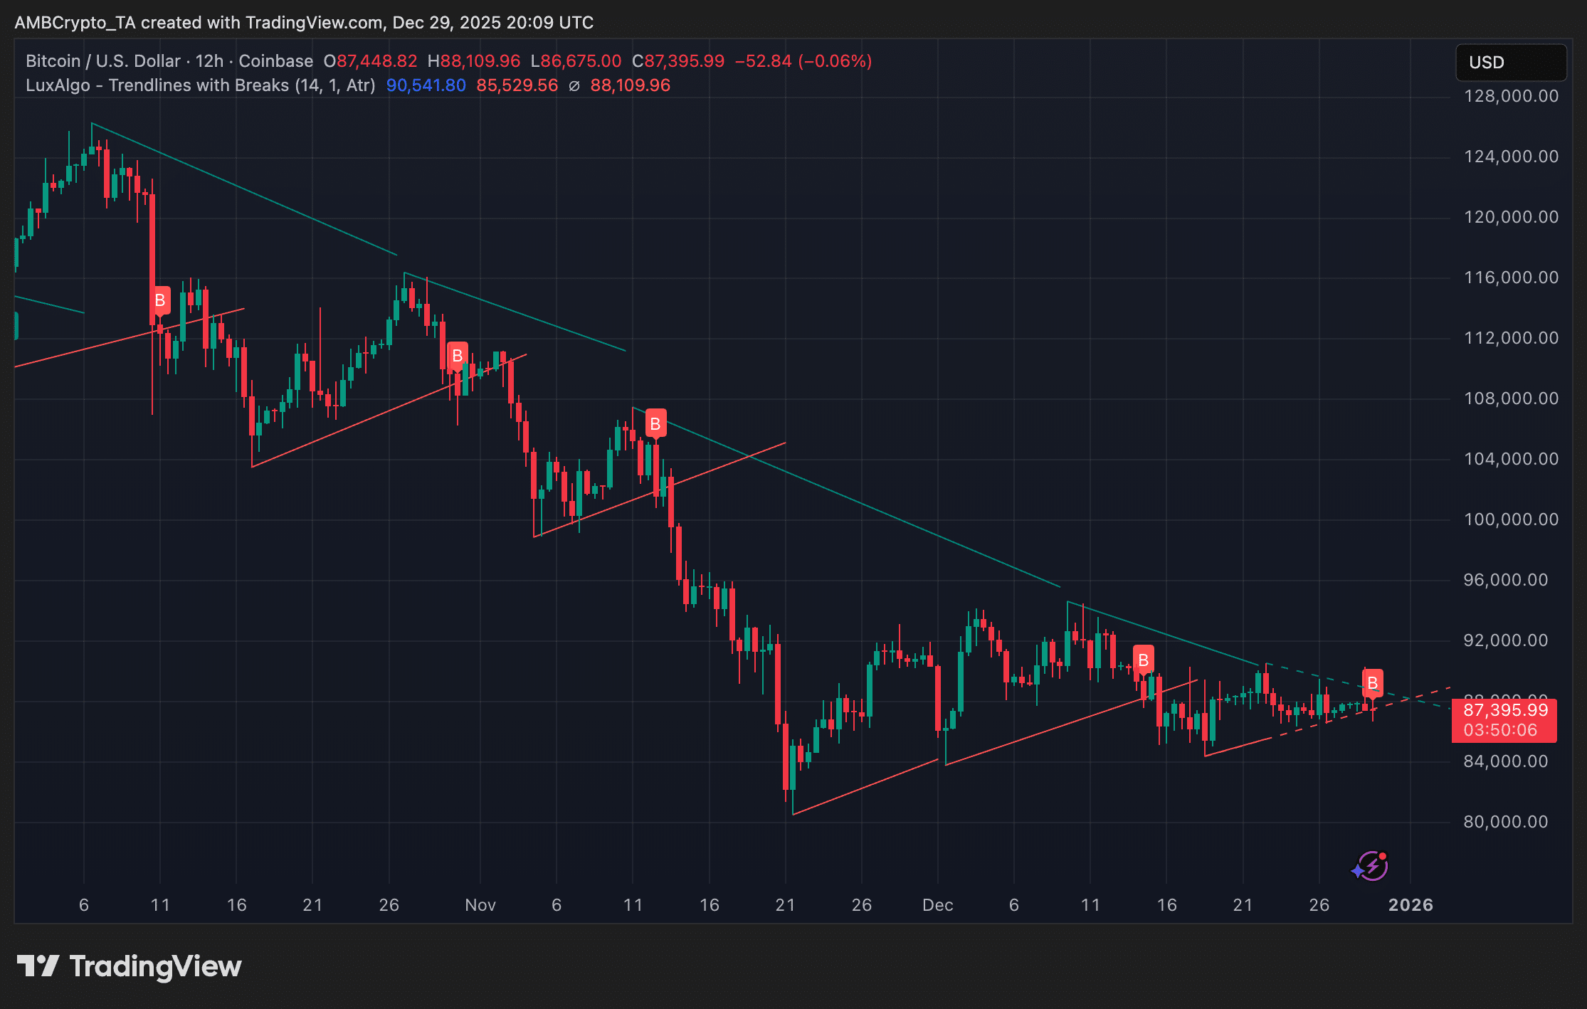Click the 2026 label on the time axis
Image resolution: width=1587 pixels, height=1009 pixels.
[x=1411, y=905]
